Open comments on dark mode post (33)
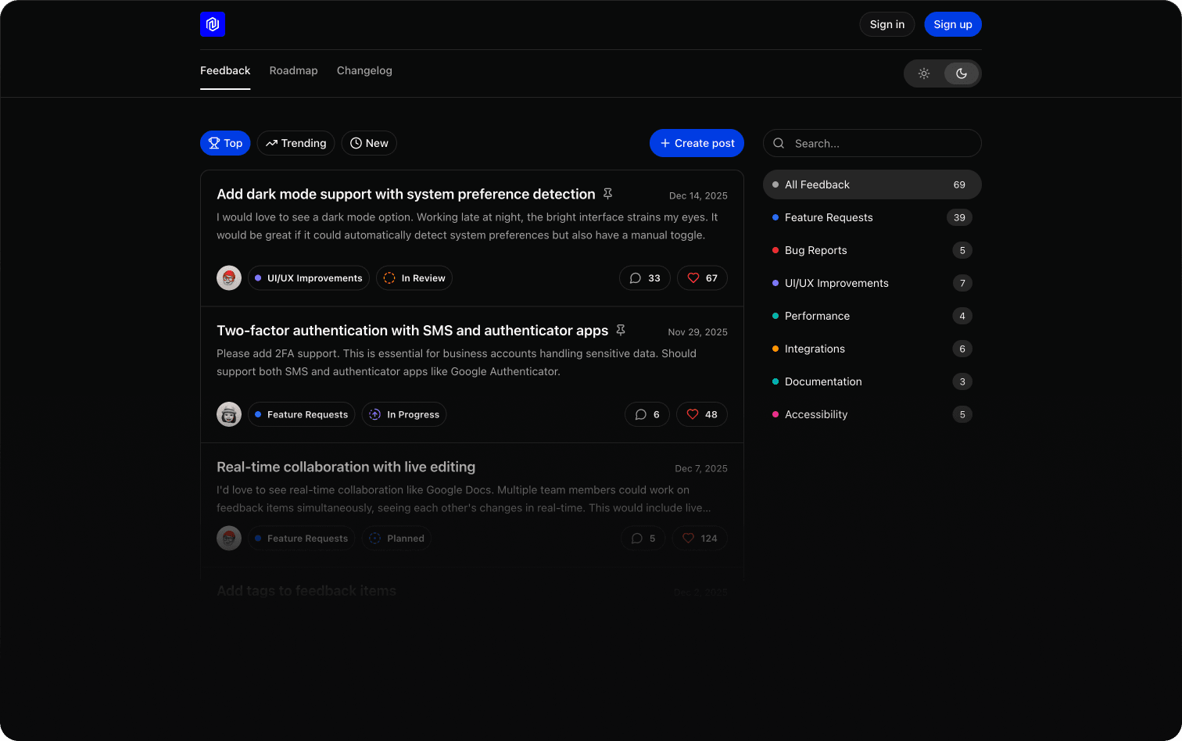Image resolution: width=1182 pixels, height=741 pixels. pos(645,278)
